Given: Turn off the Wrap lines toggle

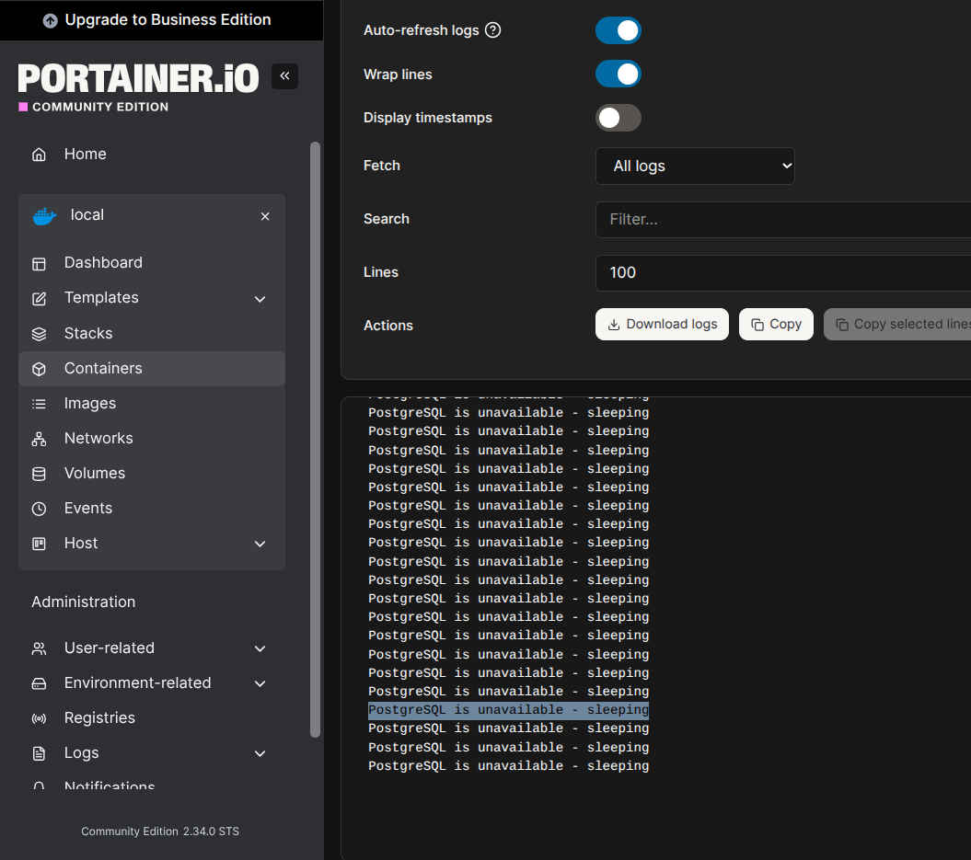Looking at the screenshot, I should [618, 75].
